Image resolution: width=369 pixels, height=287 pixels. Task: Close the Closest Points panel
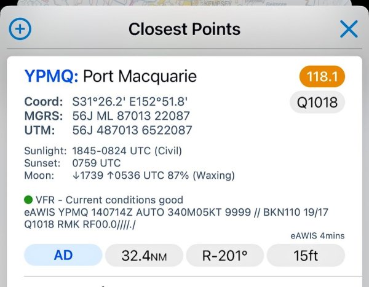(x=349, y=29)
